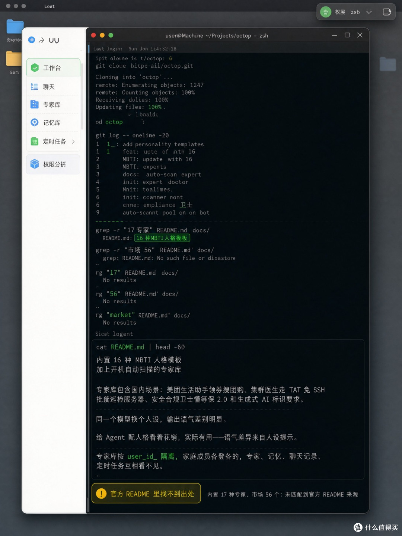
Task: Open the 权限分拼 permissions item
Action: pos(53,164)
